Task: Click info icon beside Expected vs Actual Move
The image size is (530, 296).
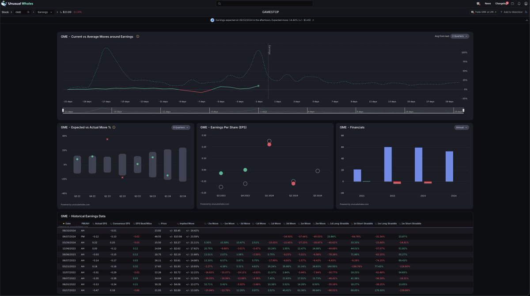Action: pyautogui.click(x=114, y=127)
